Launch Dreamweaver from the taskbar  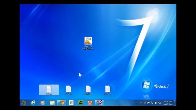[x=81, y=103]
